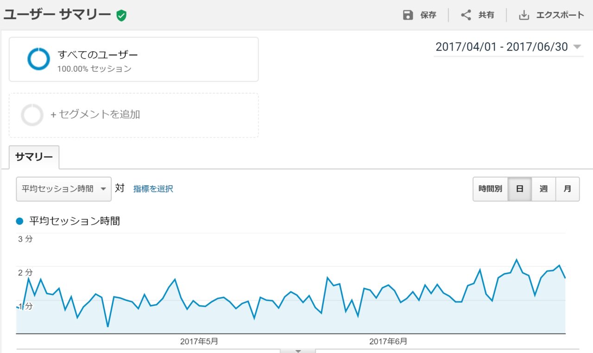This screenshot has height=353, width=593.
Task: Click the すべてのユーザー segment name
Action: (x=97, y=55)
